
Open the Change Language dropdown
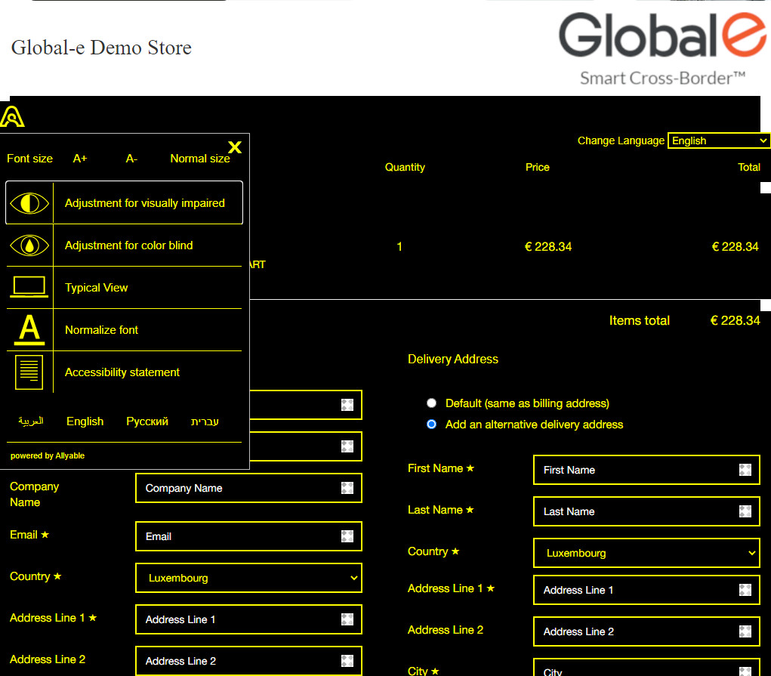(719, 140)
